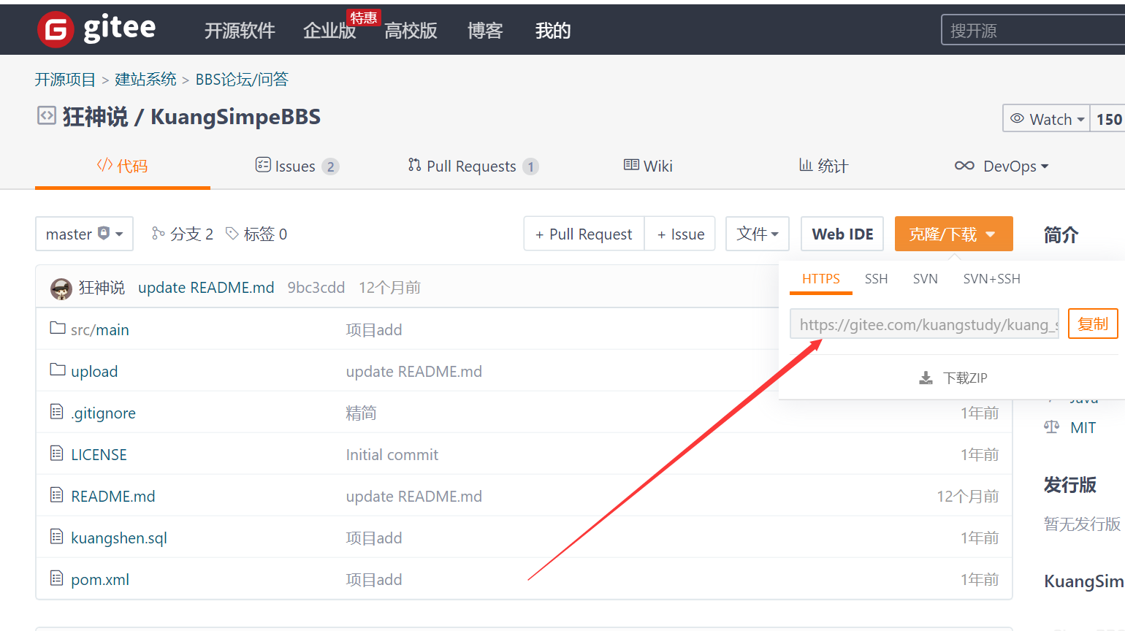The height and width of the screenshot is (631, 1125).
Task: Click the 建站系统 breadcrumb link
Action: (145, 79)
